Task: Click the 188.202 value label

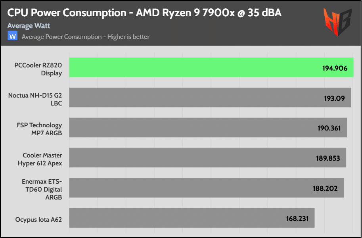Action: [x=325, y=188]
